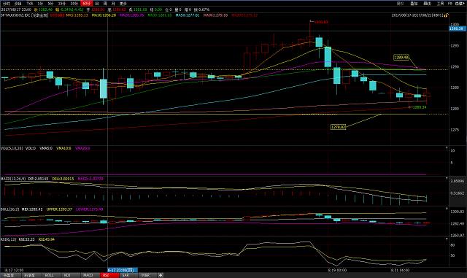
Task: Click the 8-17 23:00 crosshair time marker
Action: click(x=123, y=270)
